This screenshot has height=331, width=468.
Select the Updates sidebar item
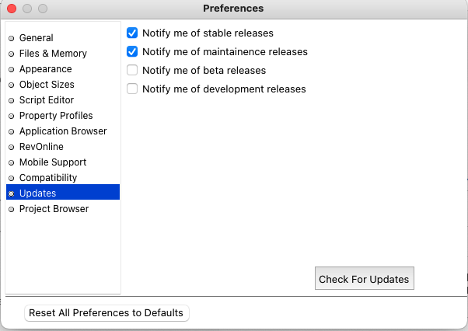tap(37, 193)
